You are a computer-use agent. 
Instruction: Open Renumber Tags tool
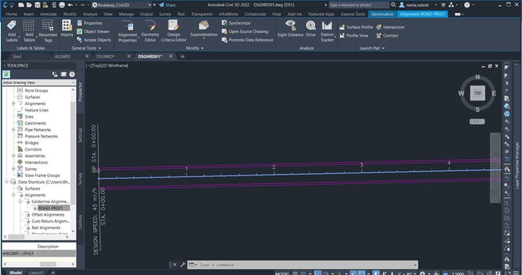48,31
